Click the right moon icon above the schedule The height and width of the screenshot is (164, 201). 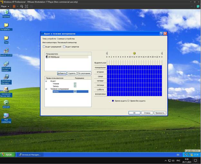[162, 53]
